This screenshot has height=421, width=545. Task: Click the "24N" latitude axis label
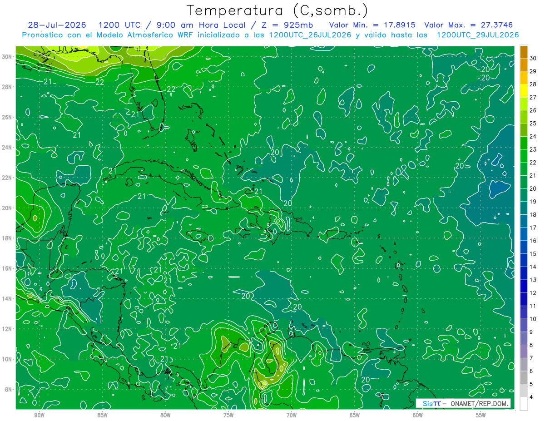(x=7, y=148)
